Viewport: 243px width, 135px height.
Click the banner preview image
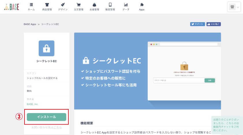point(147,71)
